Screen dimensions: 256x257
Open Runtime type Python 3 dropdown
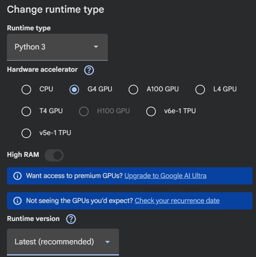pyautogui.click(x=58, y=47)
